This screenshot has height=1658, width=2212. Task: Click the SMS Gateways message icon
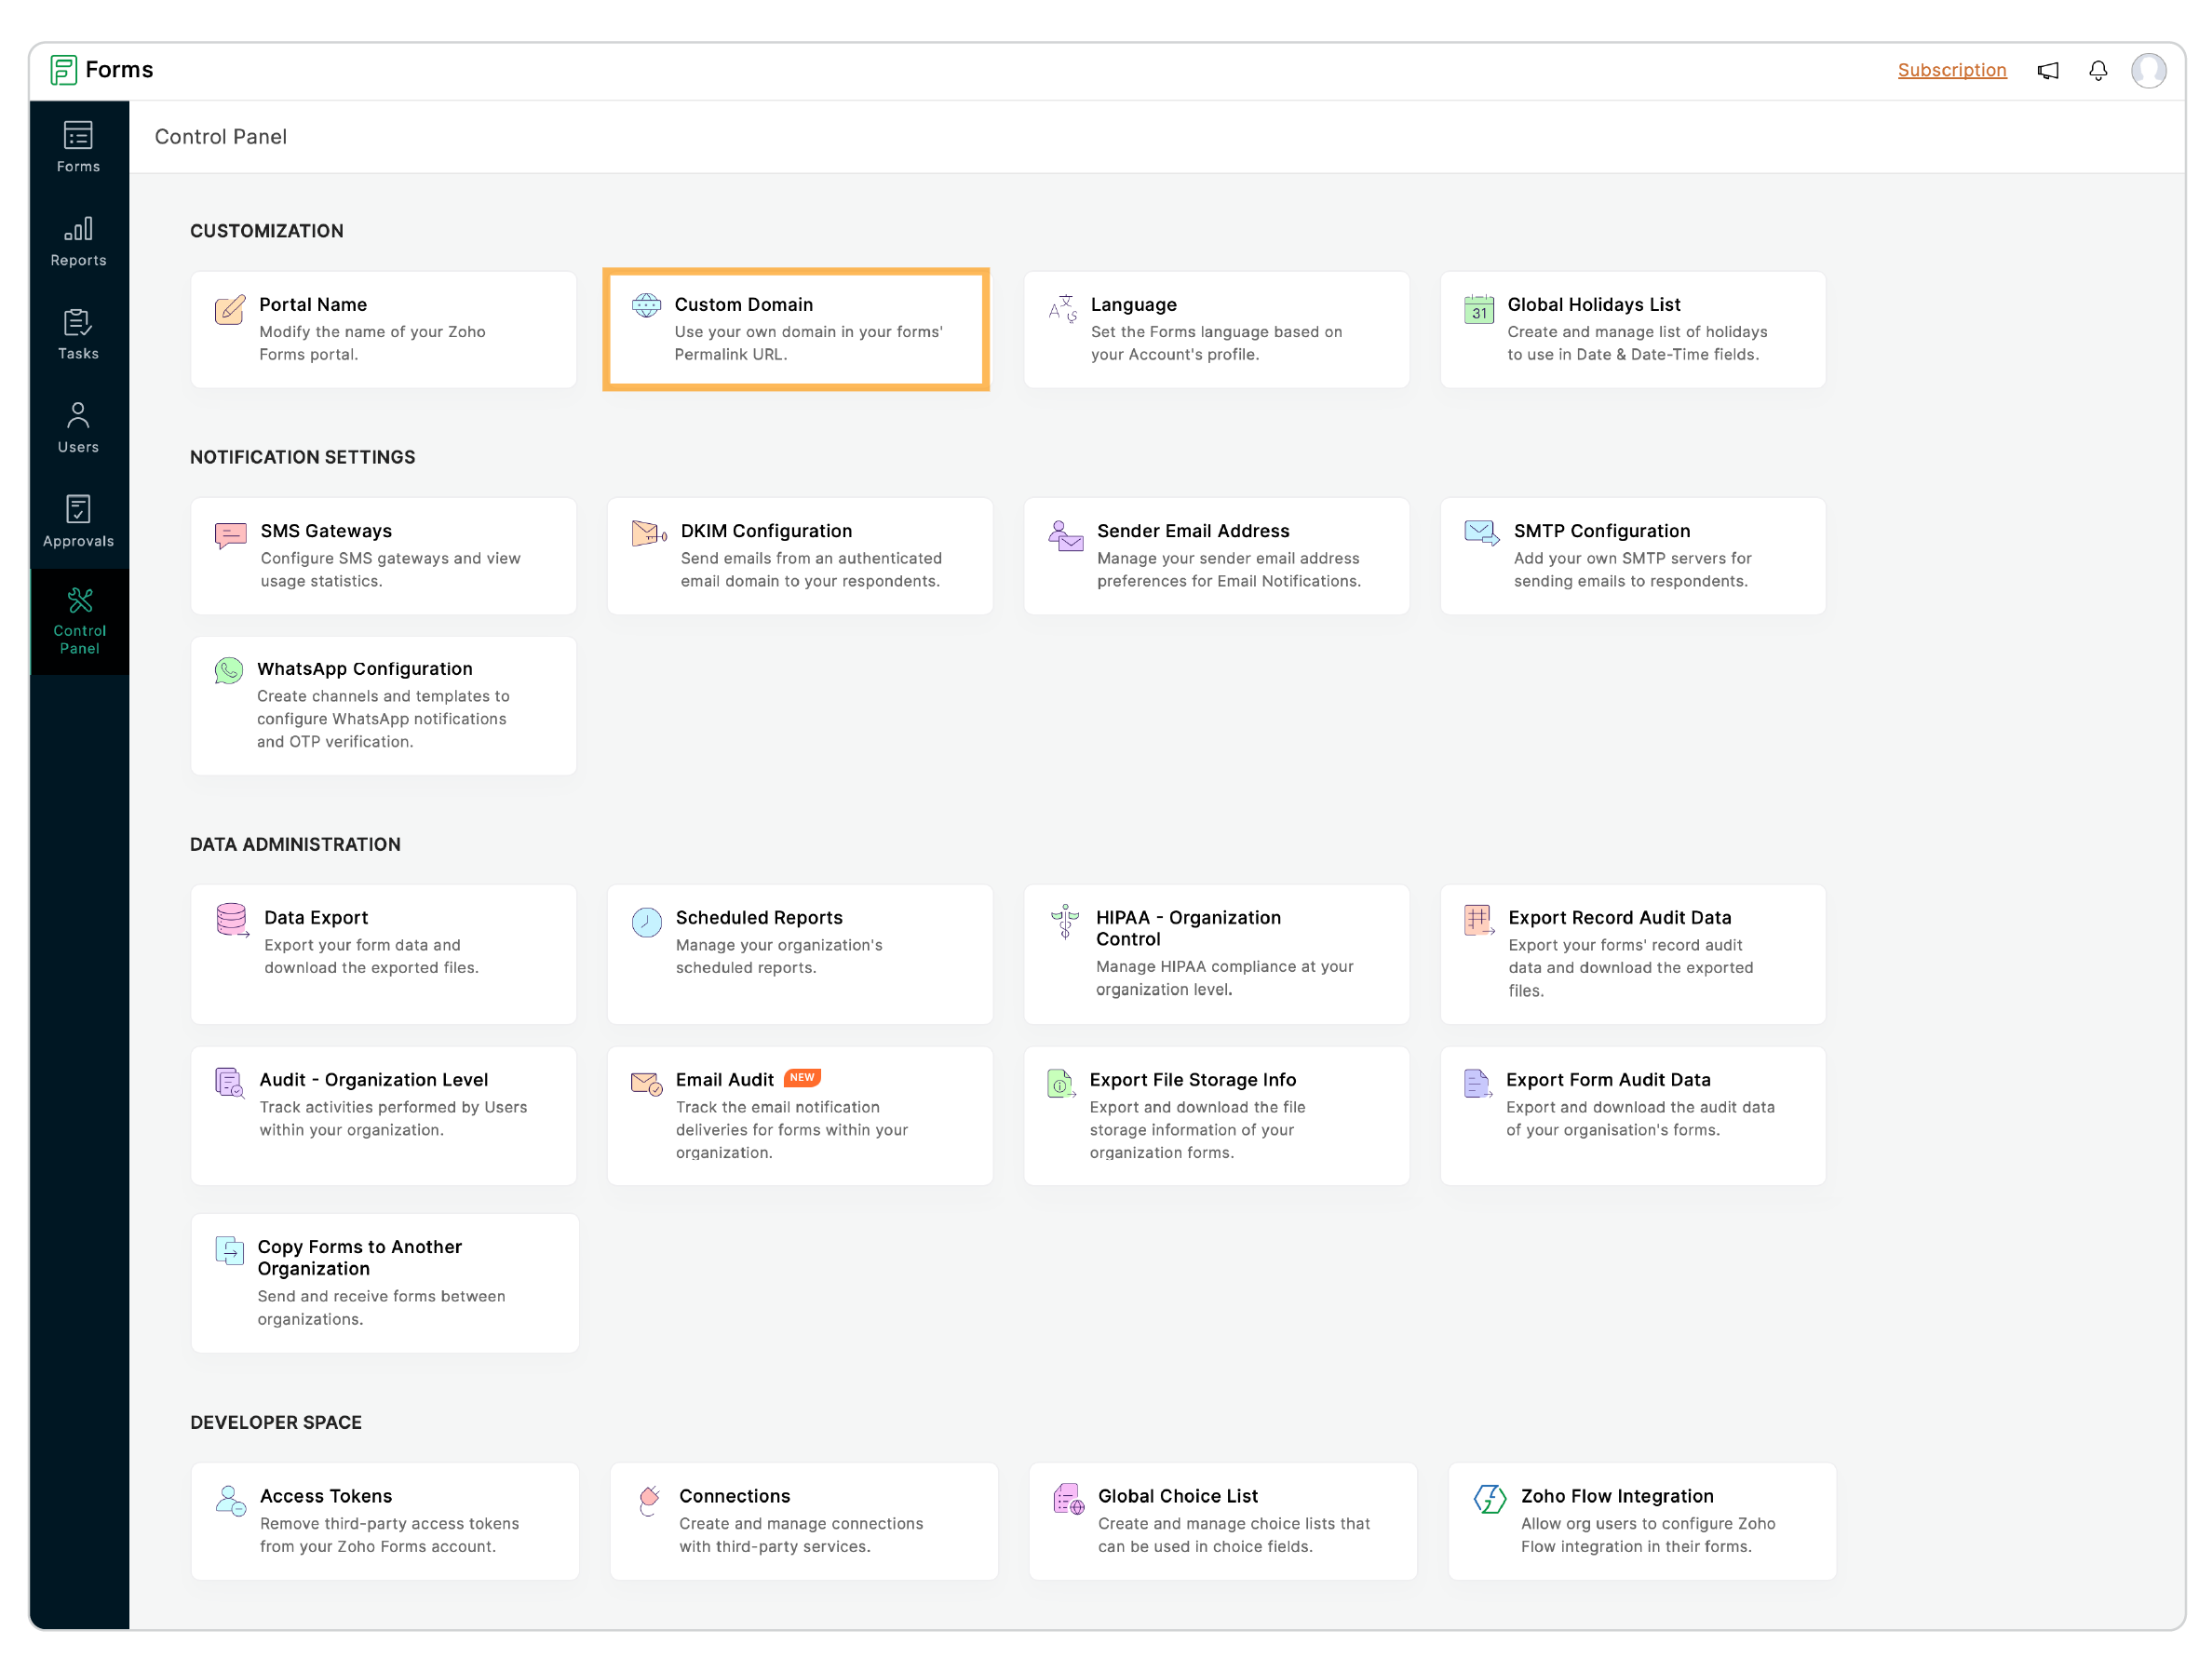tap(230, 535)
